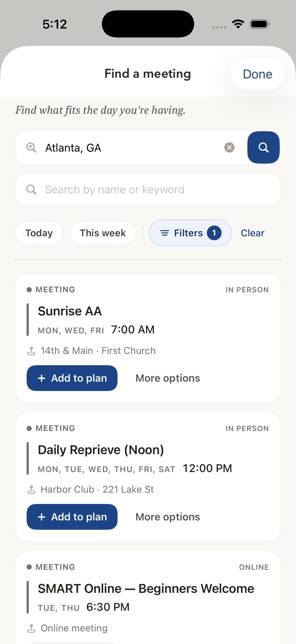
Task: Toggle the Today filter chip
Action: (39, 233)
